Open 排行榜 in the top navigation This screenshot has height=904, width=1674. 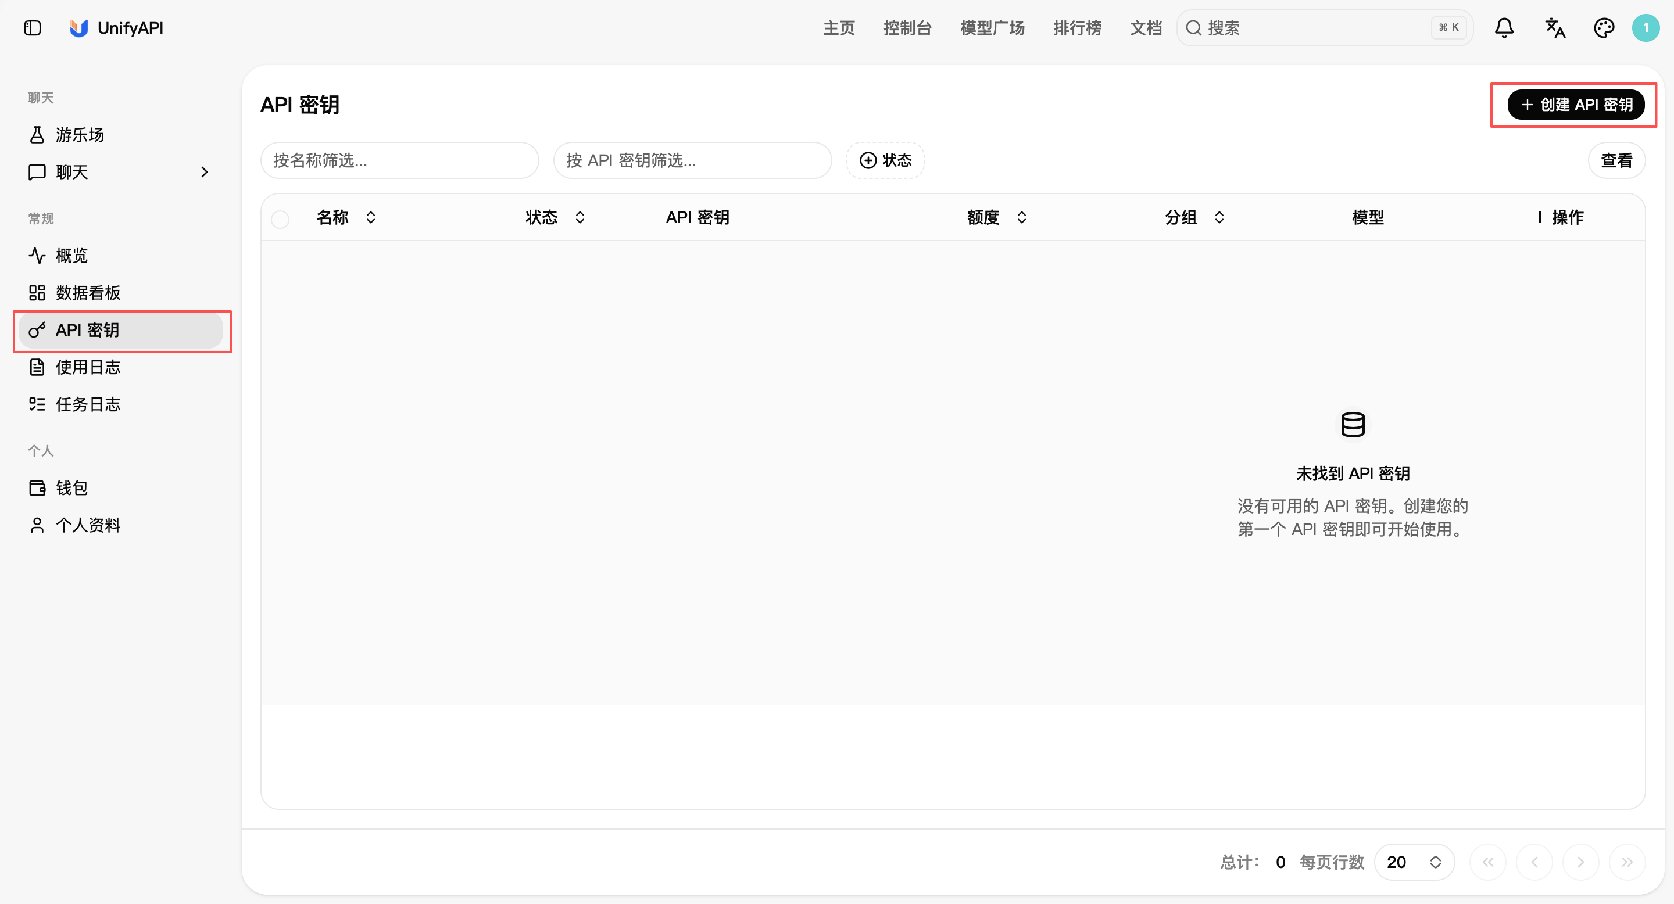(x=1077, y=28)
